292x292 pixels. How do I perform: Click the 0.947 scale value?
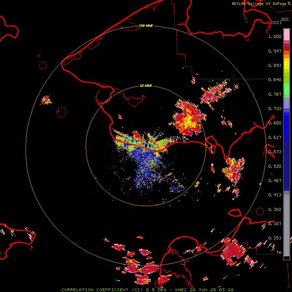275,51
